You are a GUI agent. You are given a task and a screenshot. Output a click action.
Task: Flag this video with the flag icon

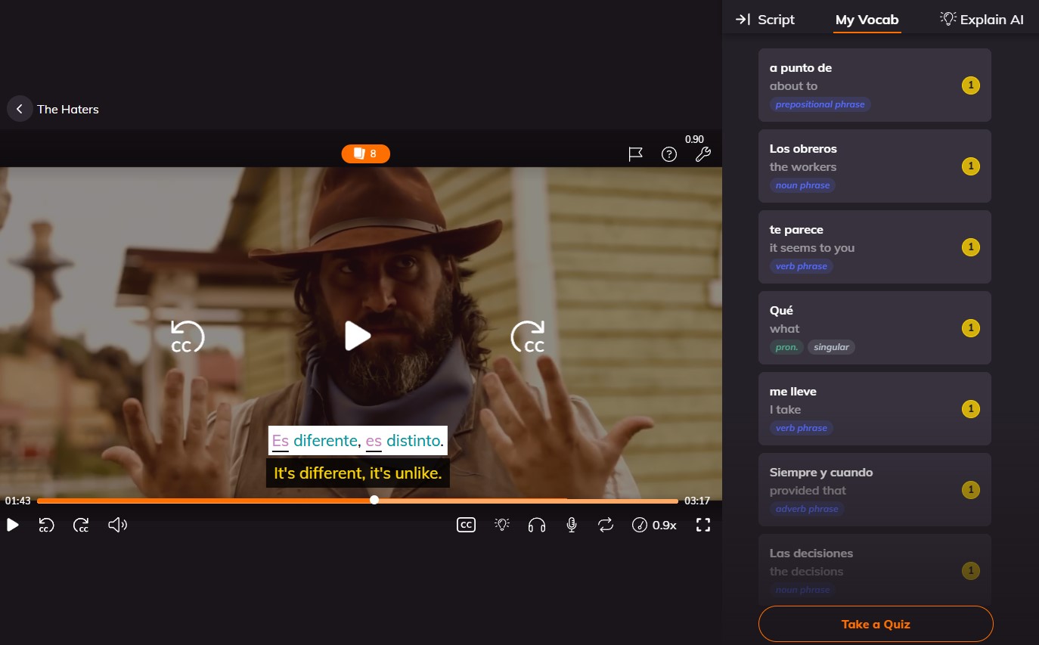point(635,154)
